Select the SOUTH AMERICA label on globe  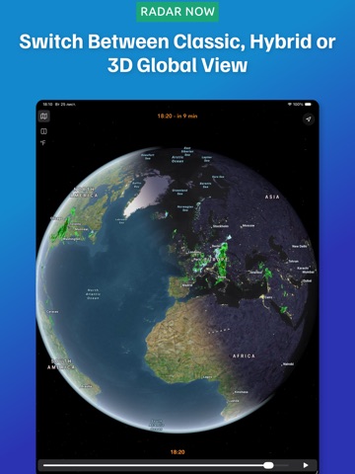[61, 364]
